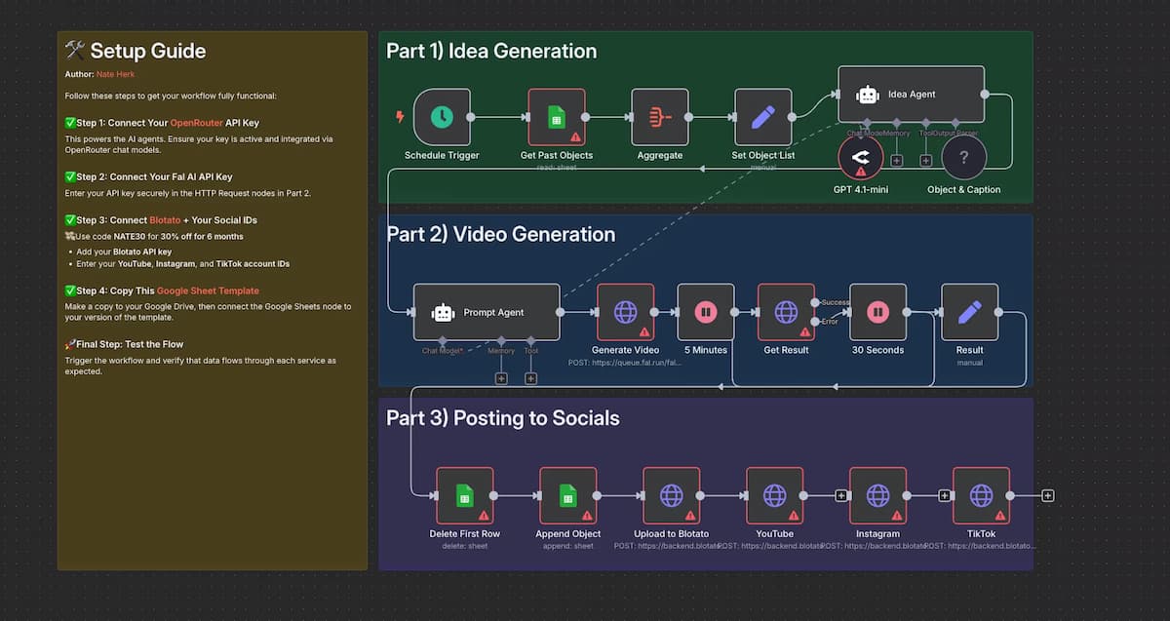Image resolution: width=1170 pixels, height=621 pixels.
Task: Select the GPT 4.1-mini chat model node
Action: click(862, 156)
